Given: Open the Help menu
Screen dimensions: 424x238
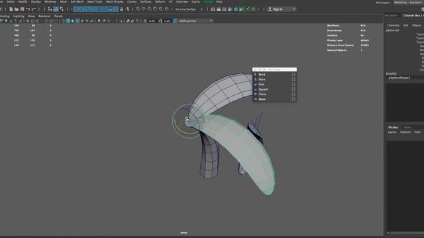Looking at the screenshot, I should point(219,1).
